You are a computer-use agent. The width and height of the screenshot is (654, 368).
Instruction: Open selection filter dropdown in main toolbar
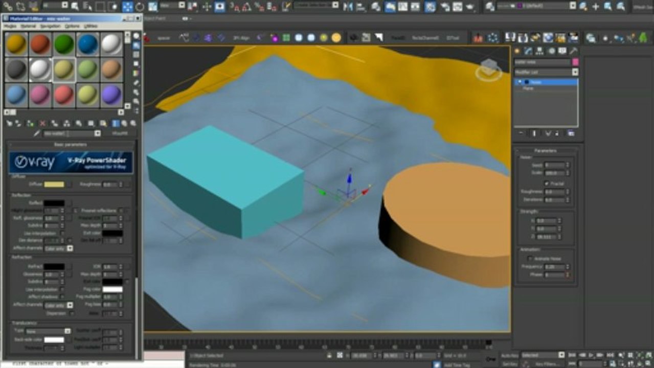point(56,5)
